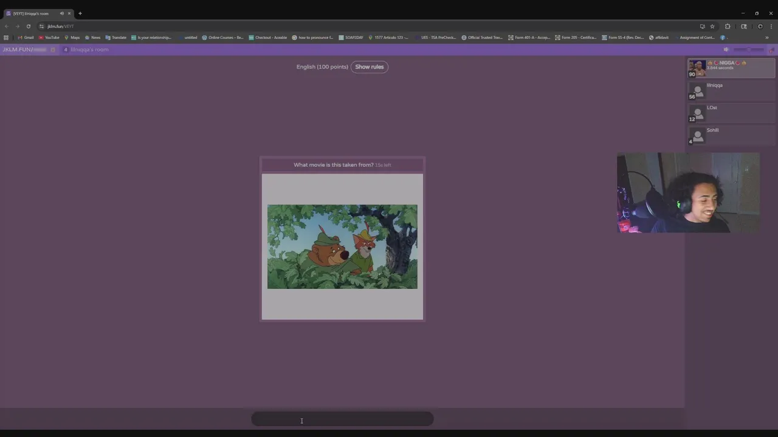
Task: Click the cartoon movie question image
Action: pyautogui.click(x=342, y=246)
